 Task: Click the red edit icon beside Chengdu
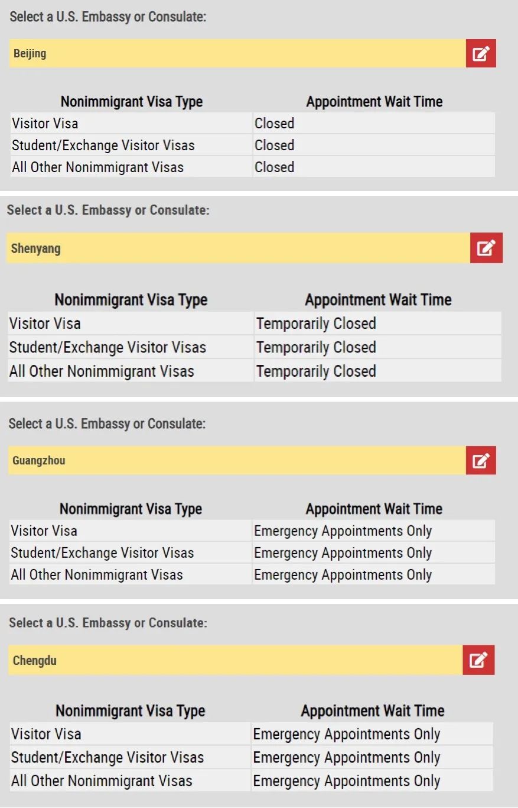[x=478, y=660]
